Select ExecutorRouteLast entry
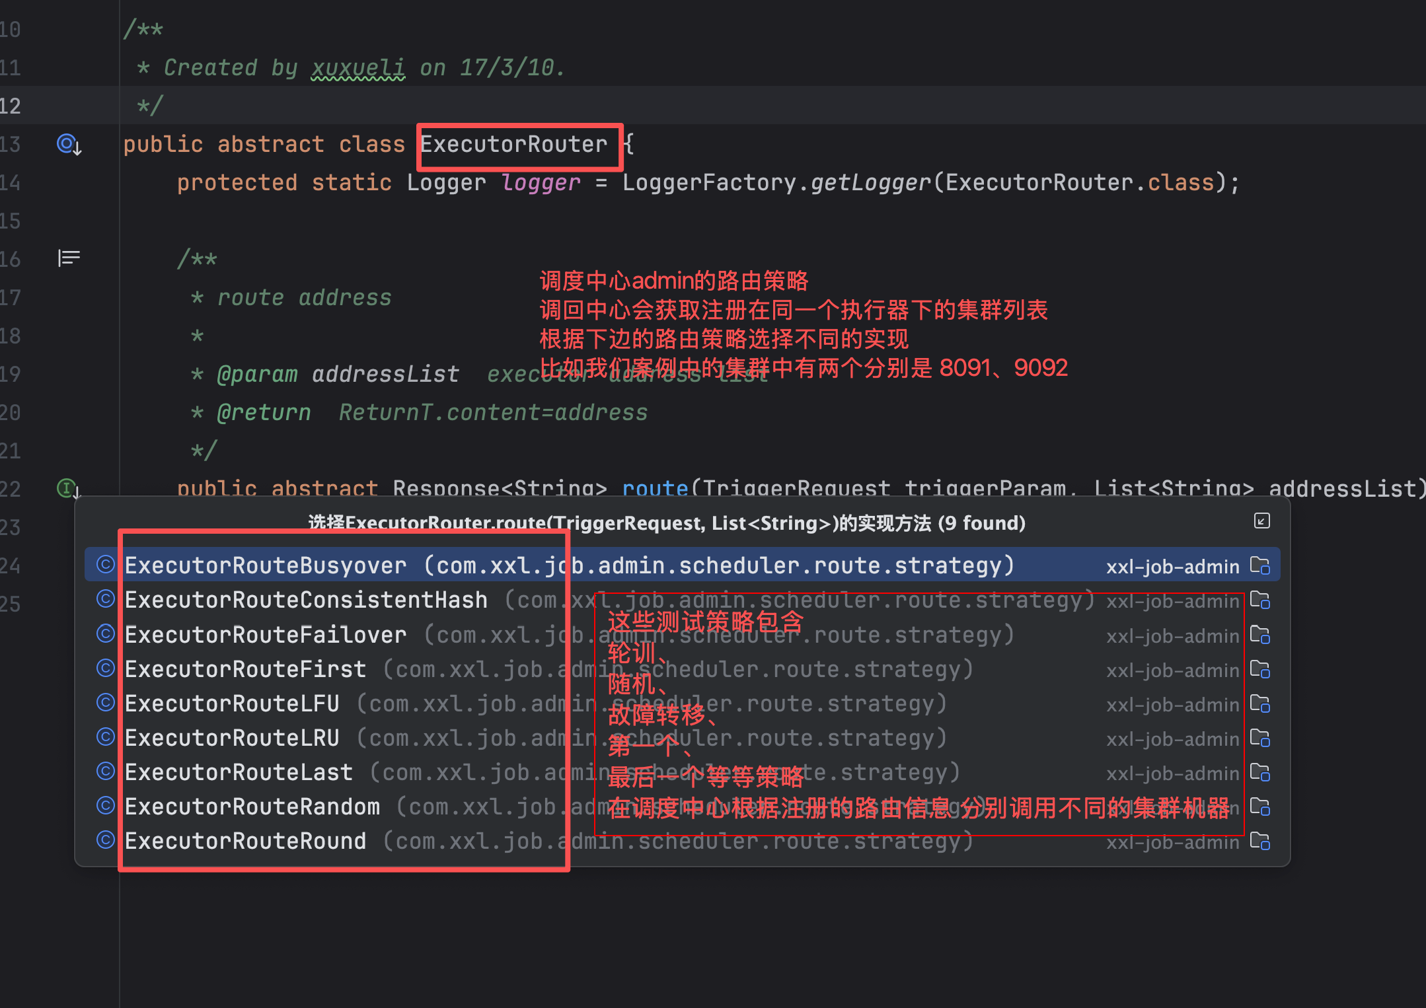 point(239,772)
